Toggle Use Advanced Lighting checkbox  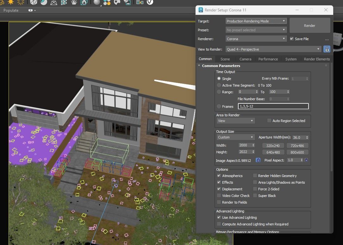tap(219, 217)
